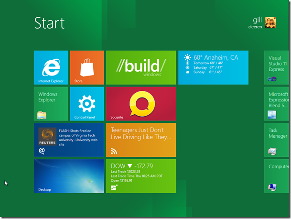Click the gill username label

pyautogui.click(x=258, y=20)
